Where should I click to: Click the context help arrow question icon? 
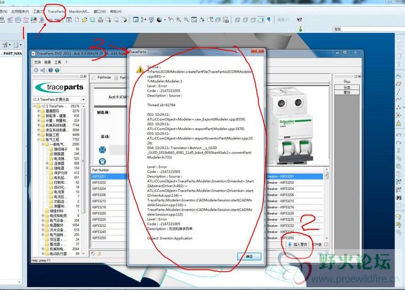pos(299,20)
